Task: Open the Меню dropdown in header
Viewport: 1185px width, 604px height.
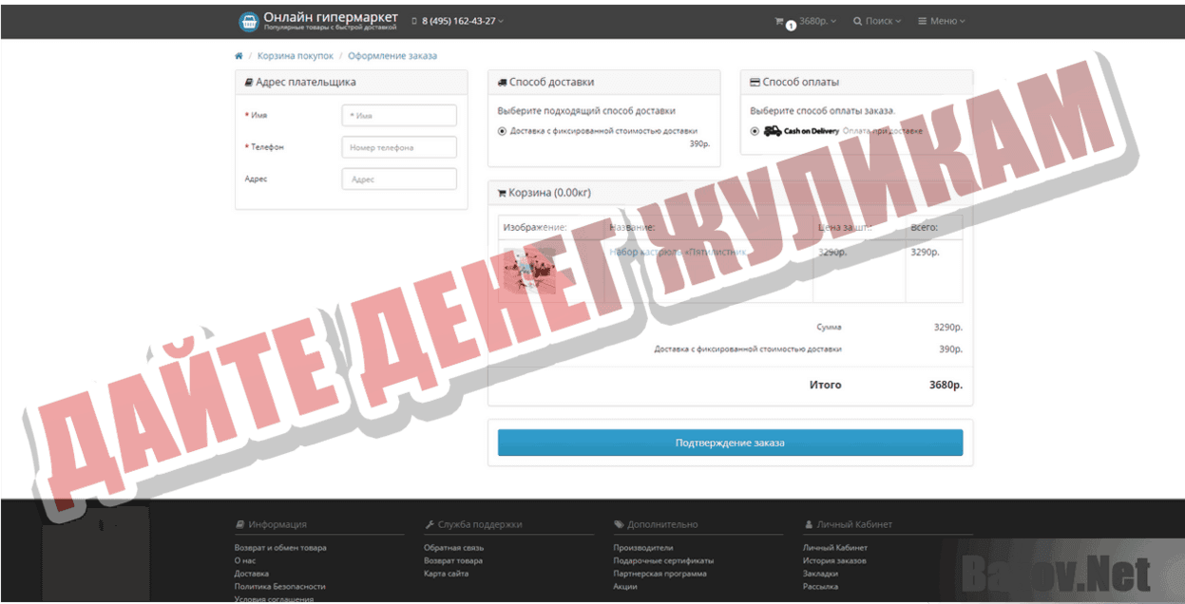Action: pyautogui.click(x=942, y=21)
